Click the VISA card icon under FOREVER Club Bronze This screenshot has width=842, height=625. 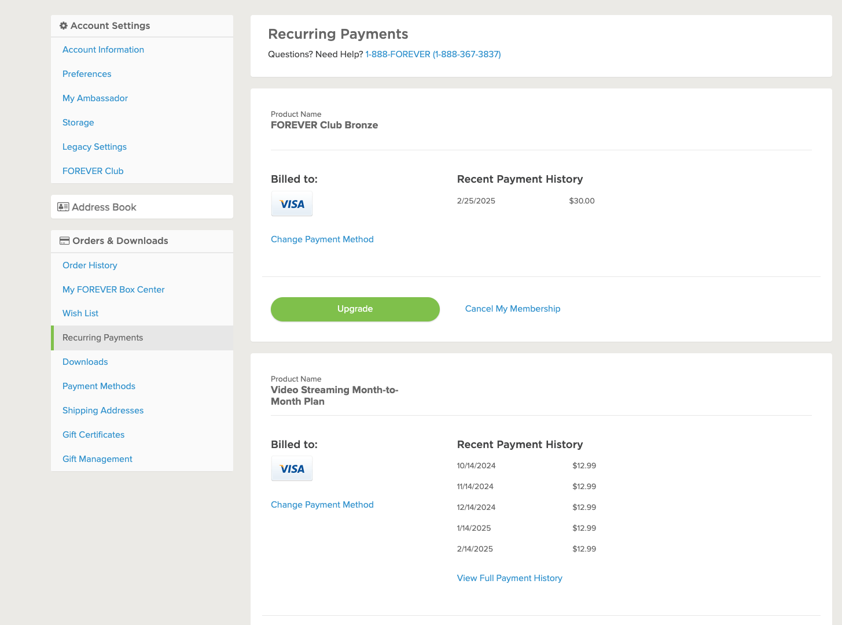pyautogui.click(x=292, y=204)
